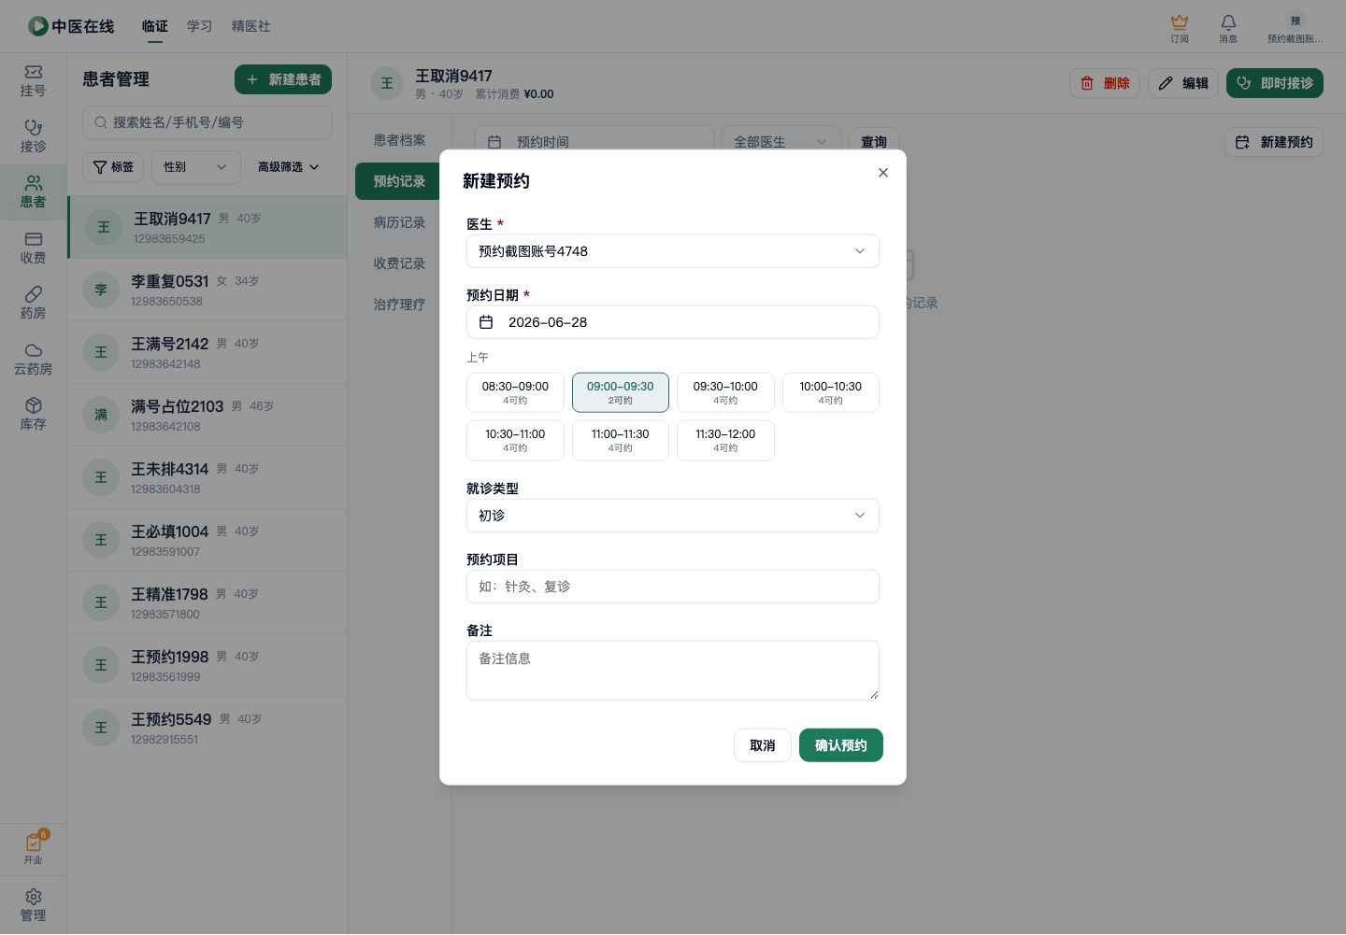Click the 新建患者 button
The width and height of the screenshot is (1346, 935).
[x=283, y=80]
